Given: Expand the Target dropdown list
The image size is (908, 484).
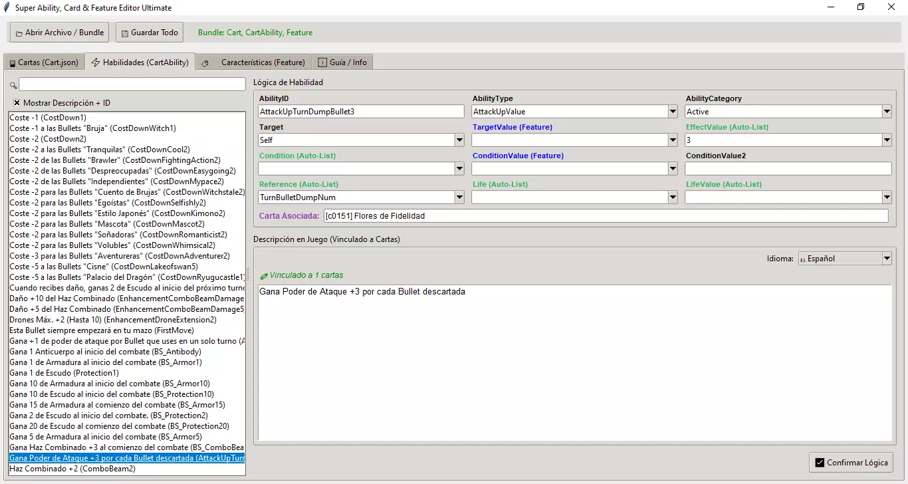Looking at the screenshot, I should (459, 140).
